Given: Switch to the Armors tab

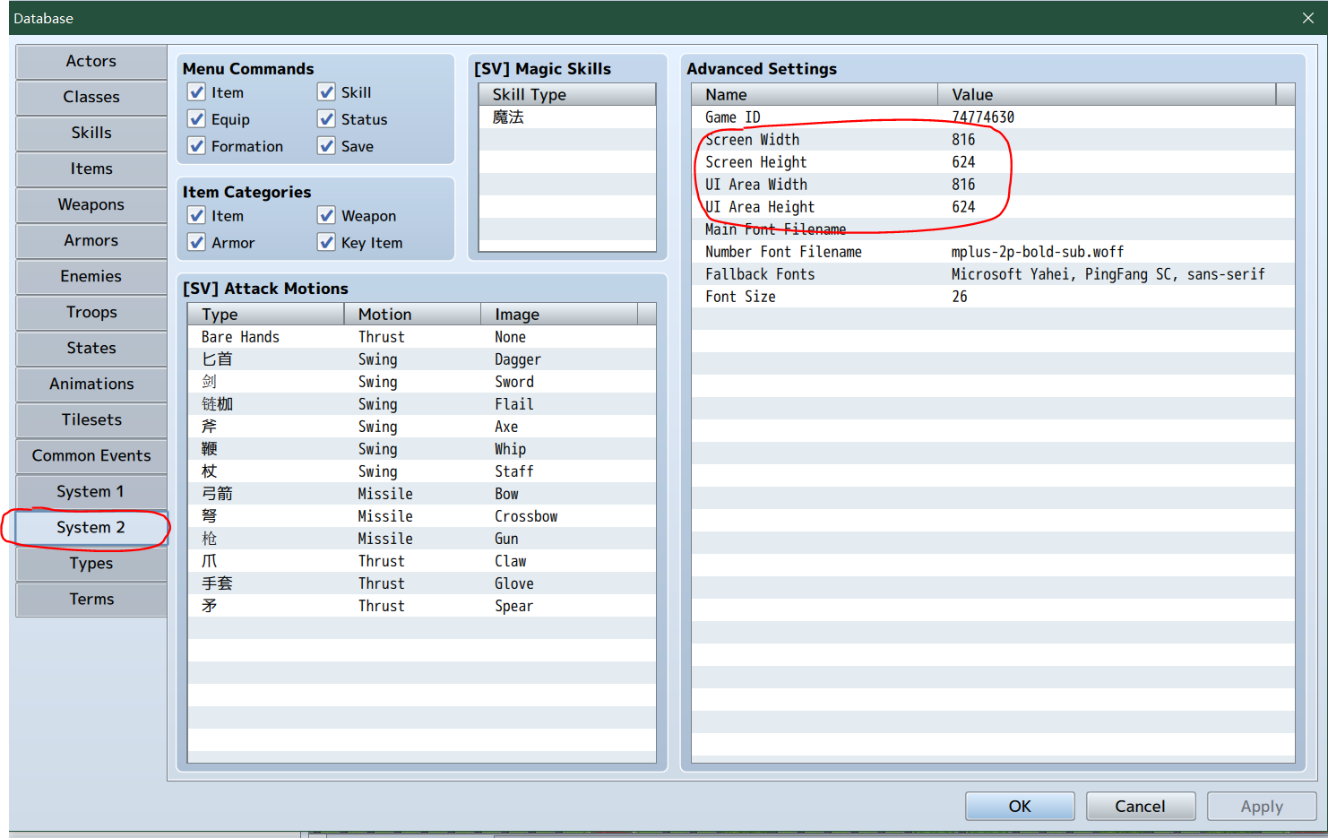Looking at the screenshot, I should point(91,240).
